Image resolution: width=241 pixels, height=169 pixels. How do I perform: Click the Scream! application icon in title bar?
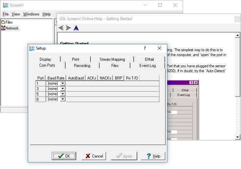(x=5, y=5)
